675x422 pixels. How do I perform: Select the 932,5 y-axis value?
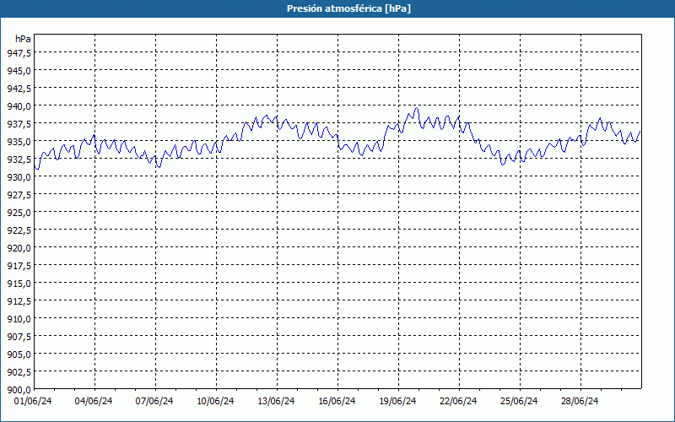[19, 160]
